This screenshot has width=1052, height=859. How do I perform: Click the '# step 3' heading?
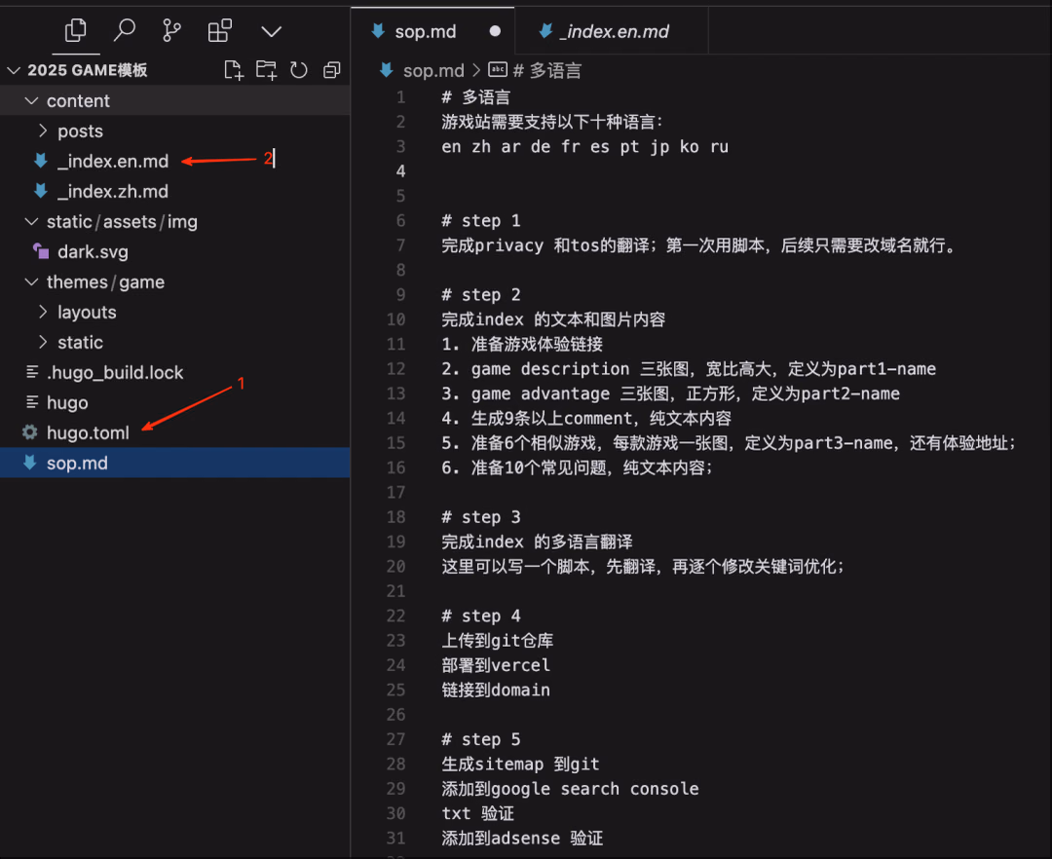click(481, 517)
